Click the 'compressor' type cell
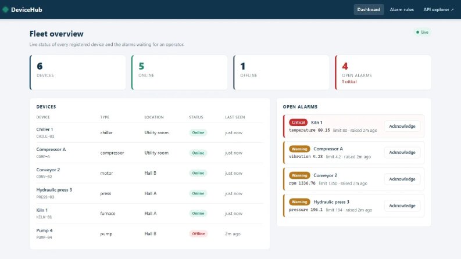 click(x=112, y=153)
